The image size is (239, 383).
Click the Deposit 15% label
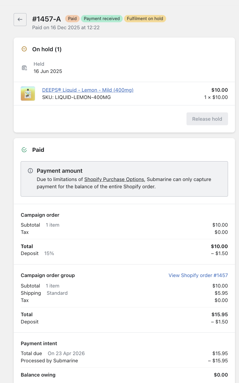[37, 253]
